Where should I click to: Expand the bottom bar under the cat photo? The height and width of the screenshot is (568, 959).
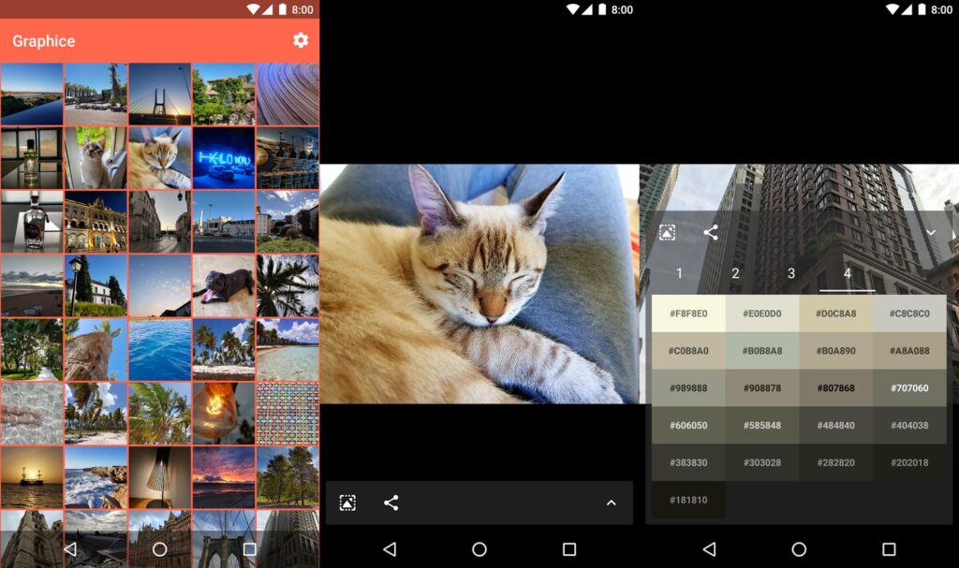pos(611,502)
